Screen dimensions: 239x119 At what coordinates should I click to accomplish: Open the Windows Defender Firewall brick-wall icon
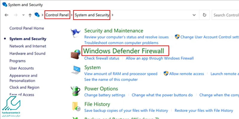click(x=76, y=54)
